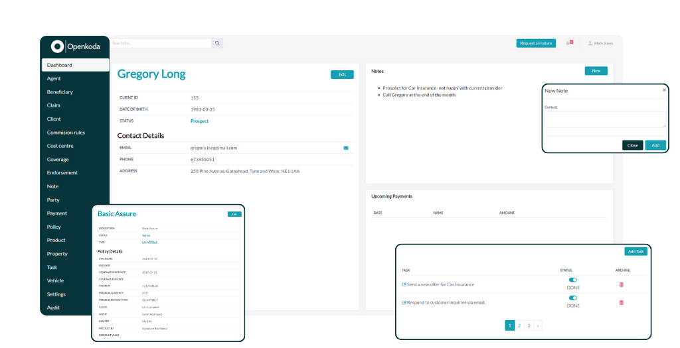The width and height of the screenshot is (680, 348).
Task: Archive the 'Send a new offer' task
Action: pos(622,284)
